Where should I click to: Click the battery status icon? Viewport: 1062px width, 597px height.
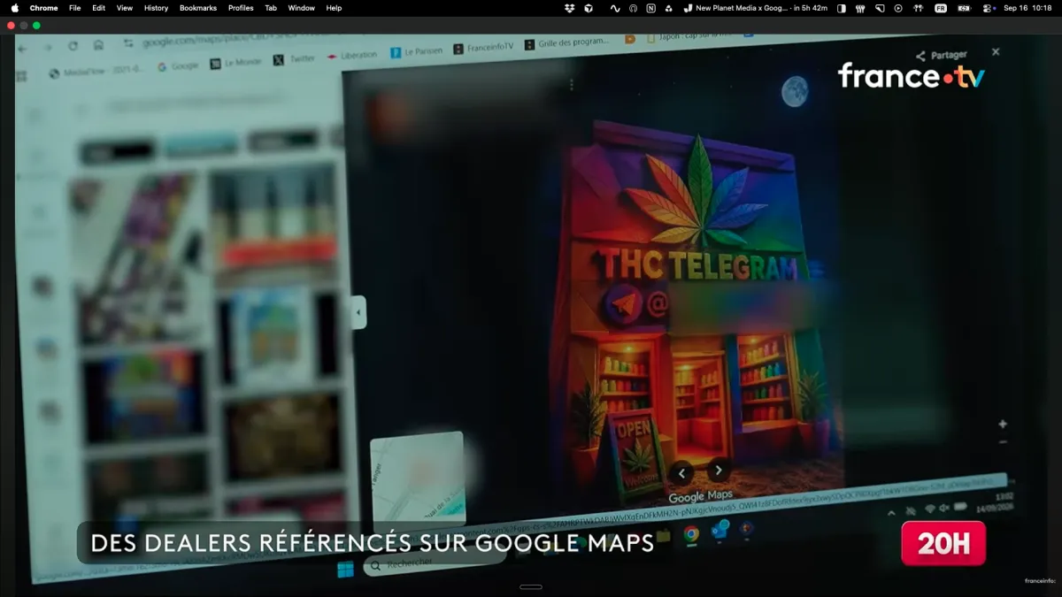click(x=964, y=8)
